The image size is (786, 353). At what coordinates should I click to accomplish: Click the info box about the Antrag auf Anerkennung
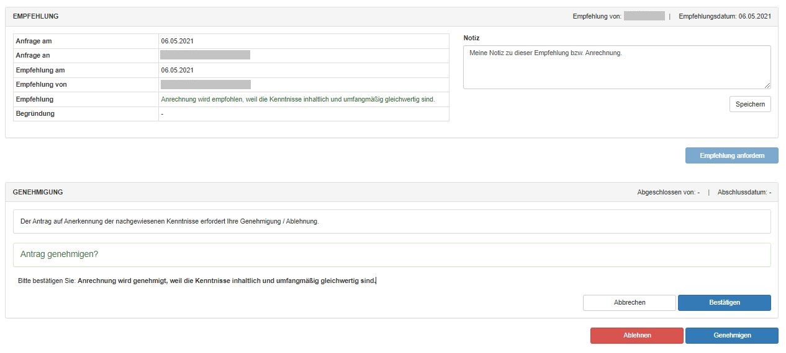(x=391, y=221)
